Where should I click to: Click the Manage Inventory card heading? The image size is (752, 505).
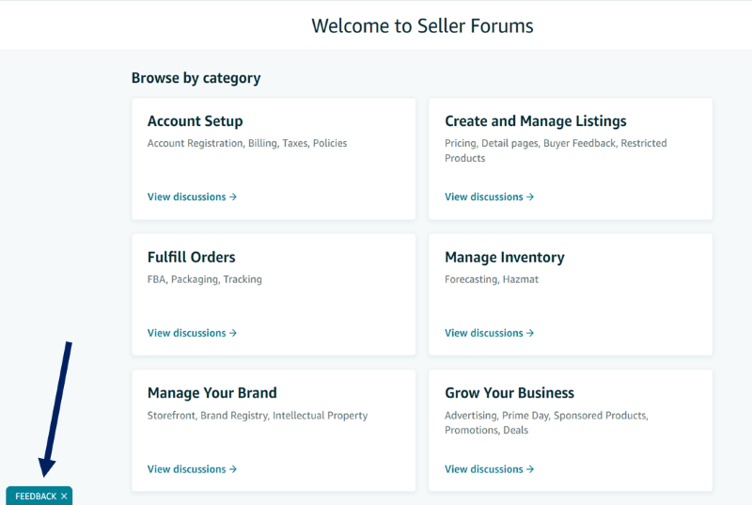click(505, 257)
